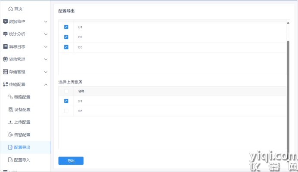Click the 统计分析 menu label
Image resolution: width=298 pixels, height=172 pixels.
17,34
